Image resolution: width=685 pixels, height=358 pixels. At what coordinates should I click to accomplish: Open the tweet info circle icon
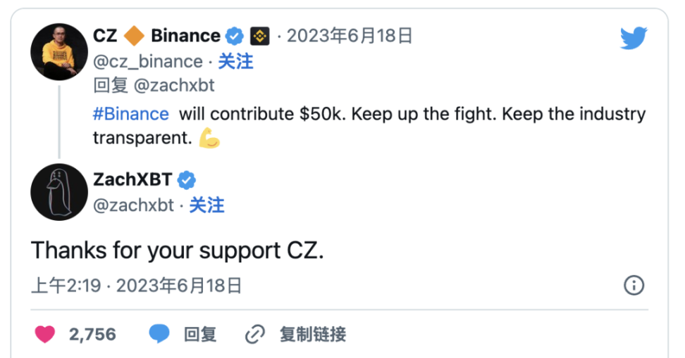[x=634, y=285]
